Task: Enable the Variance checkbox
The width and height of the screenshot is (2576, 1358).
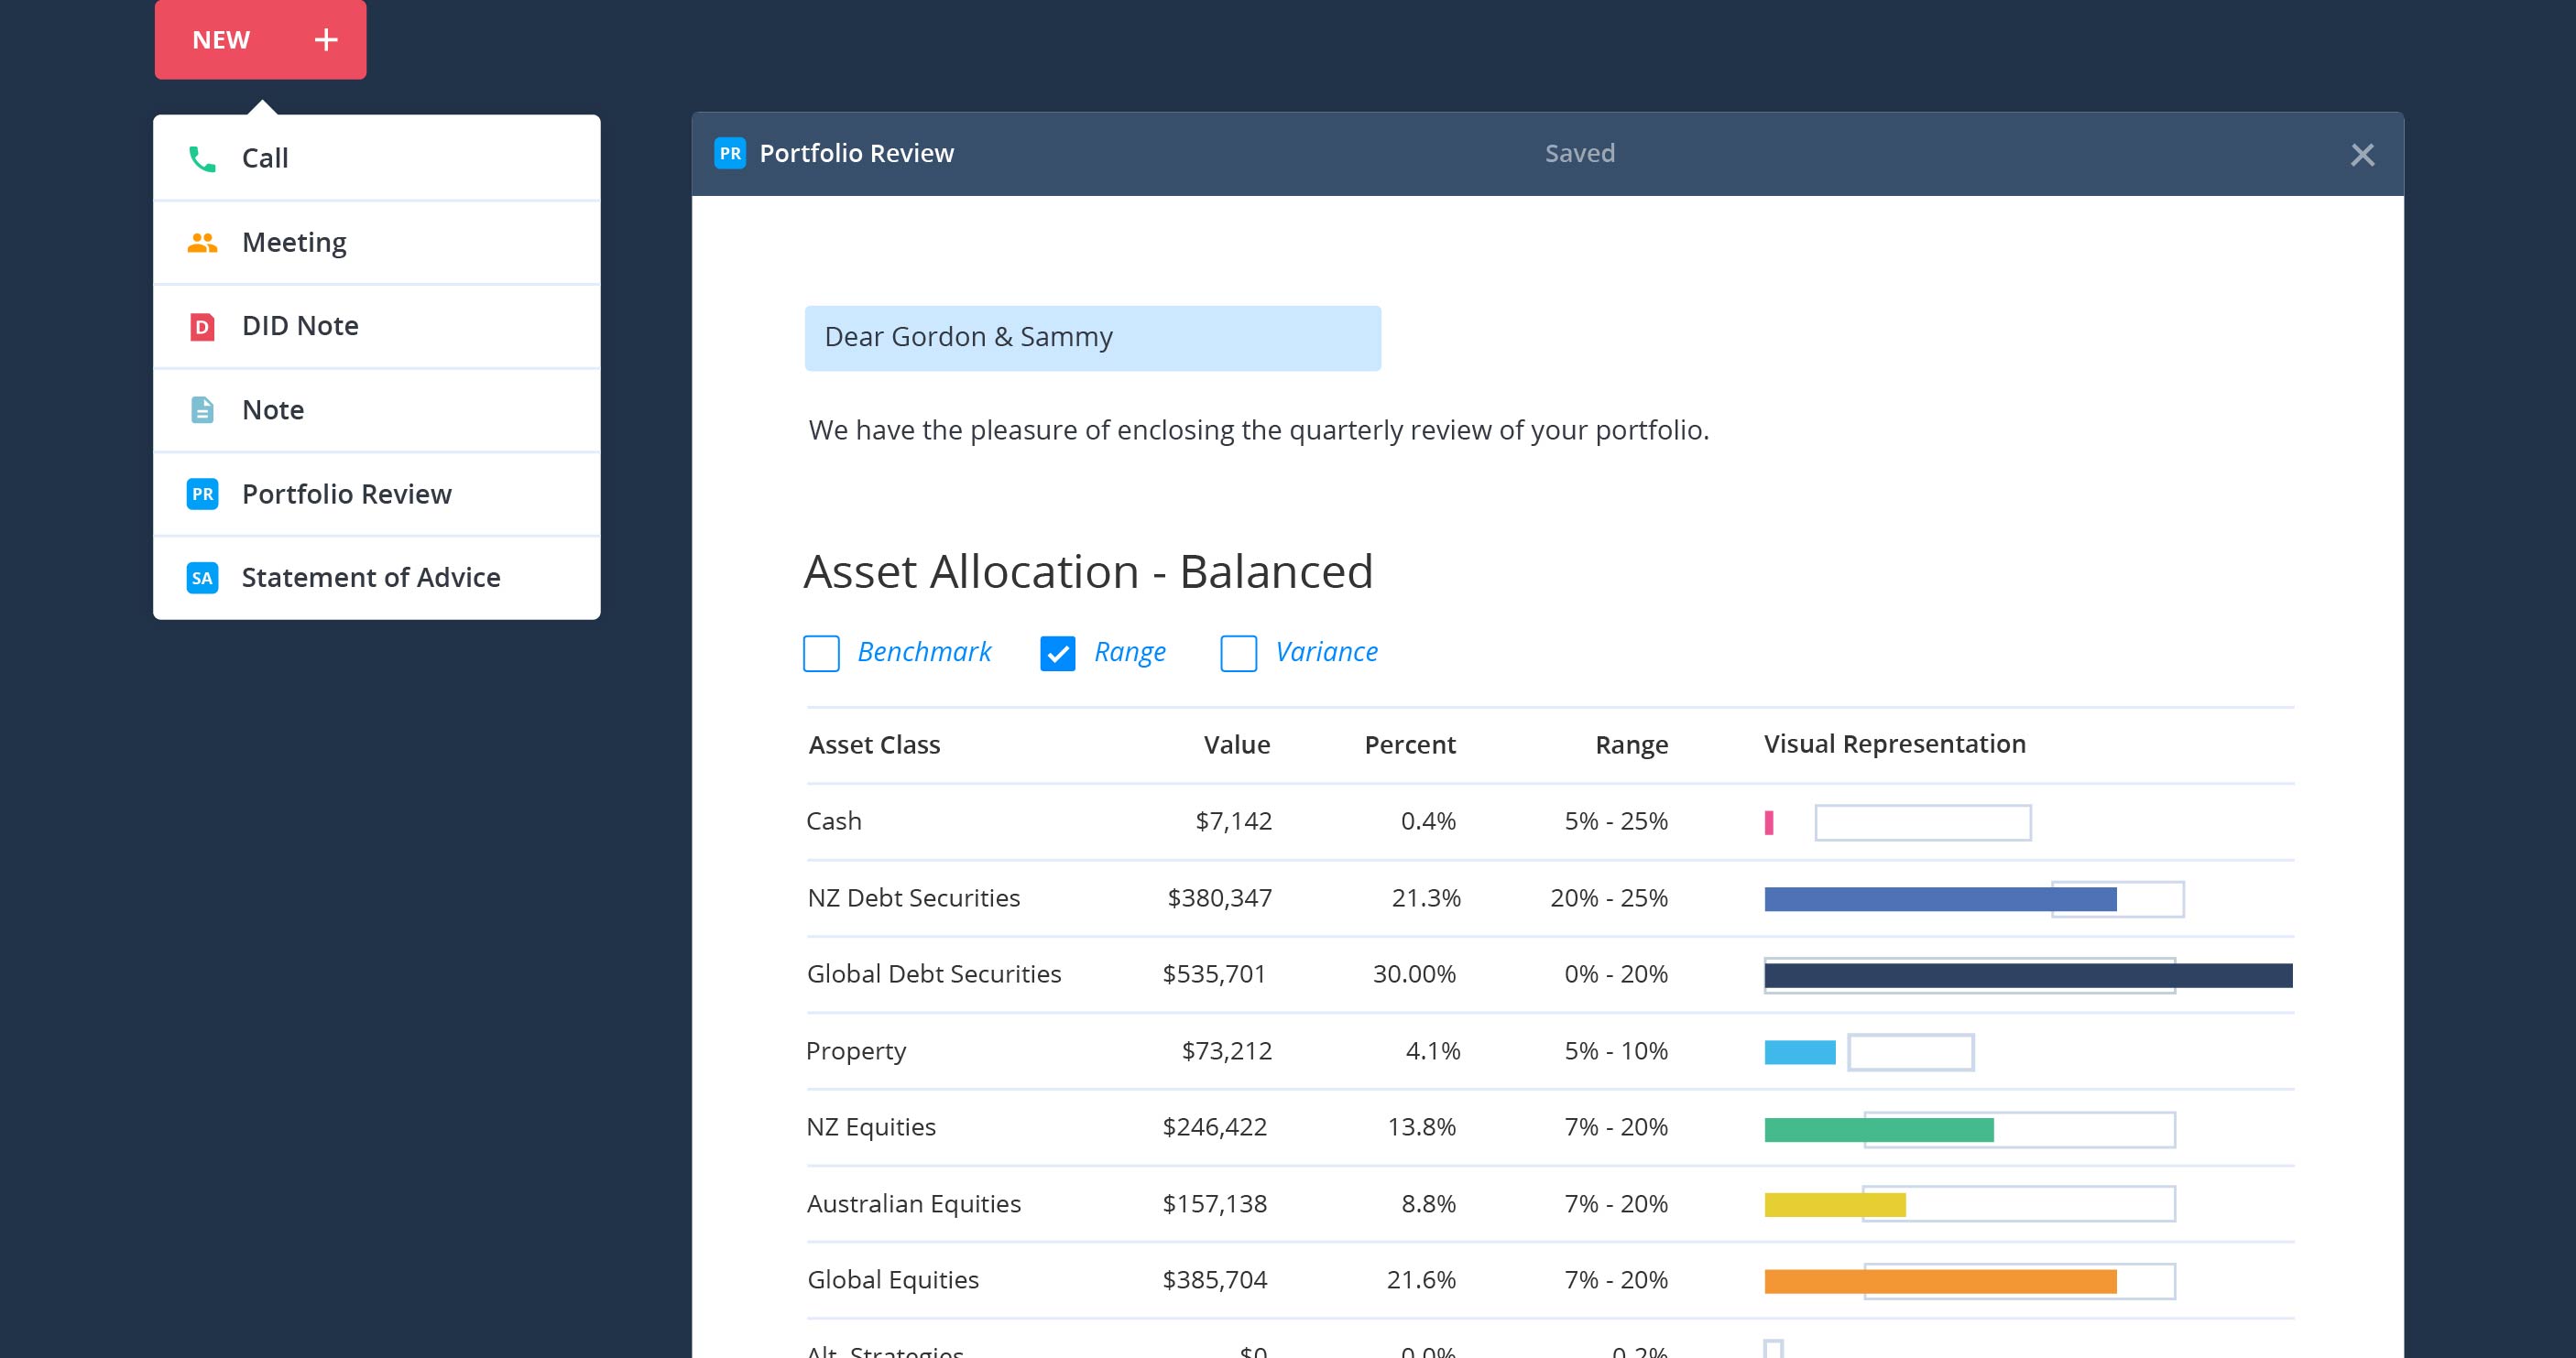Action: [1238, 654]
